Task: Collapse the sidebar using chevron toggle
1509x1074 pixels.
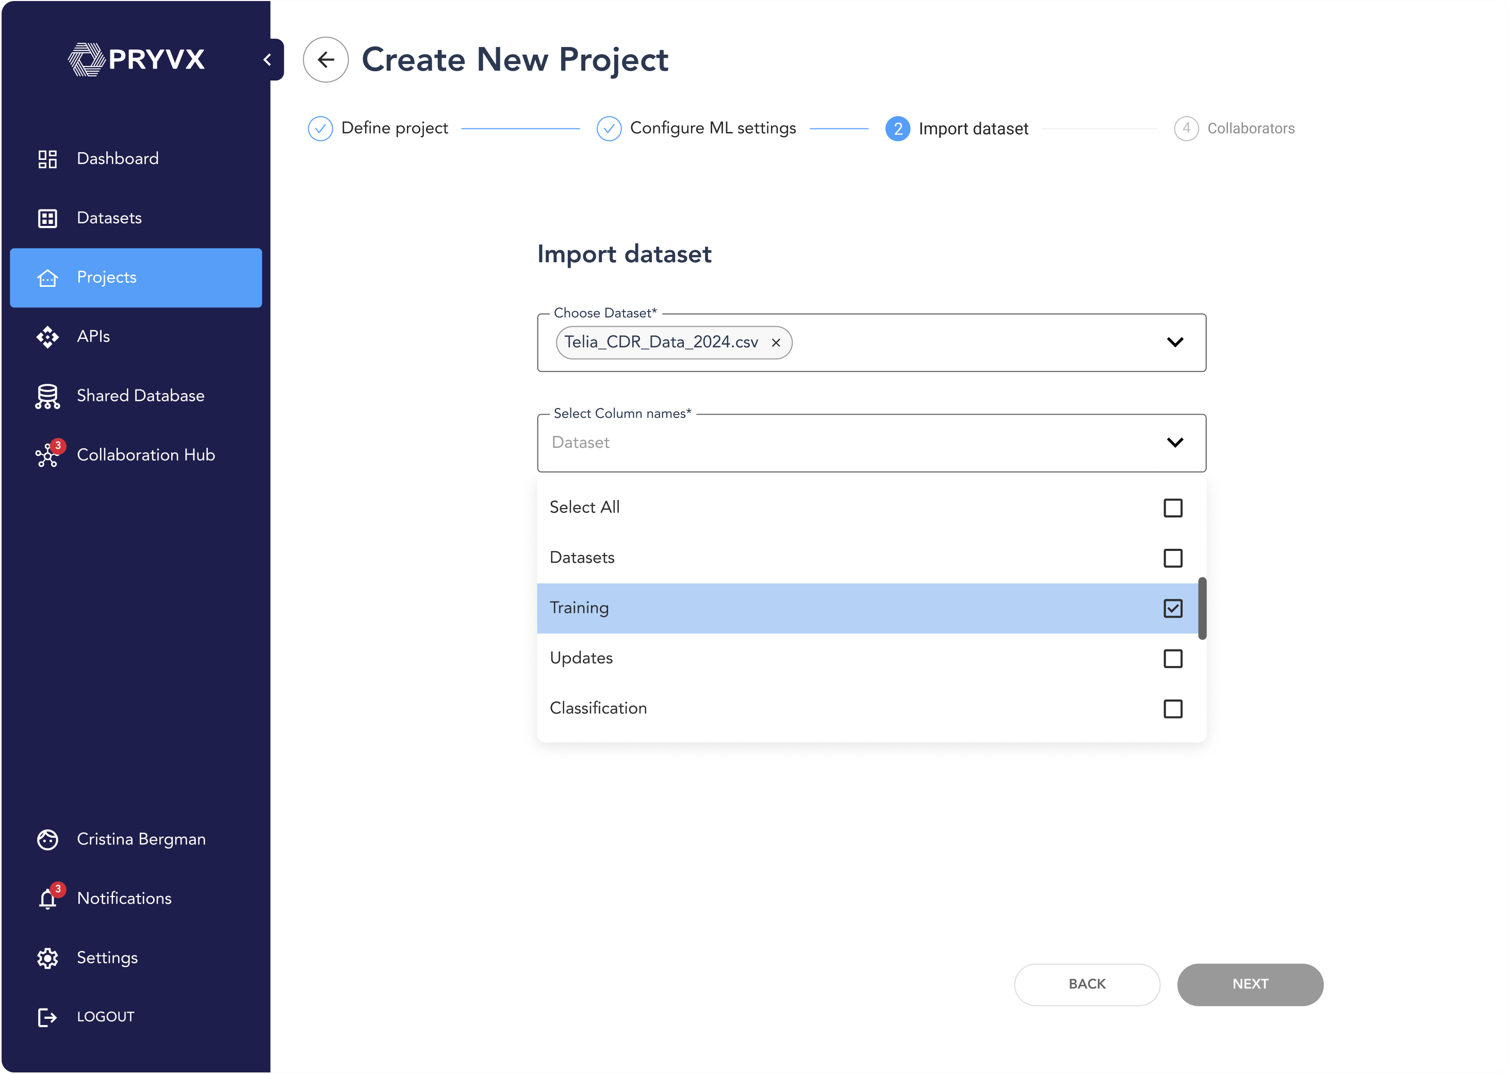Action: (268, 59)
